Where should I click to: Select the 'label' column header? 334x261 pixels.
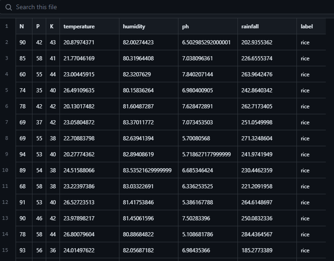tap(311, 26)
